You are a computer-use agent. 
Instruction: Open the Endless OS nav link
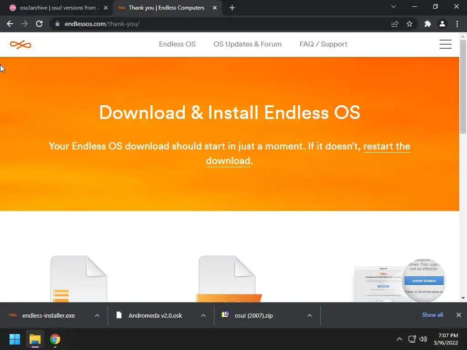(177, 44)
